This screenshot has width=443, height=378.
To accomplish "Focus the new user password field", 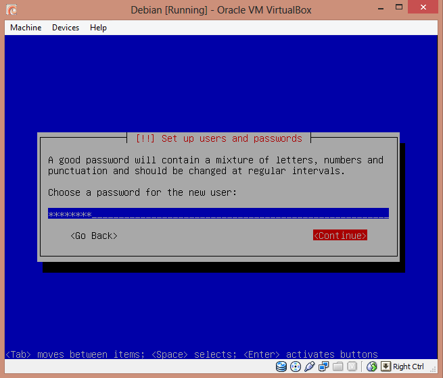I will coord(218,213).
